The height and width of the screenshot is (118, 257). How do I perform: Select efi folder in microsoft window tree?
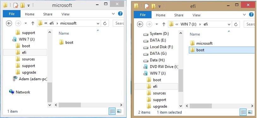click(25, 53)
